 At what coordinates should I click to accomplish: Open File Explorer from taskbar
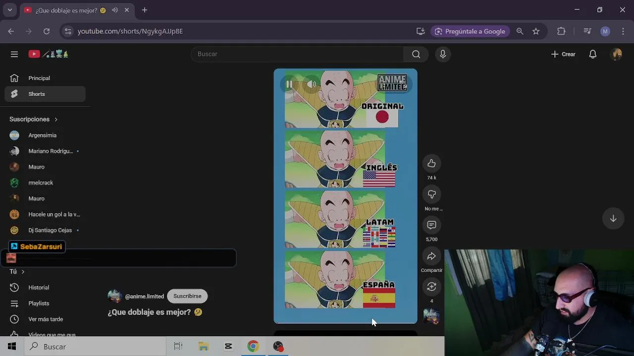tap(204, 347)
